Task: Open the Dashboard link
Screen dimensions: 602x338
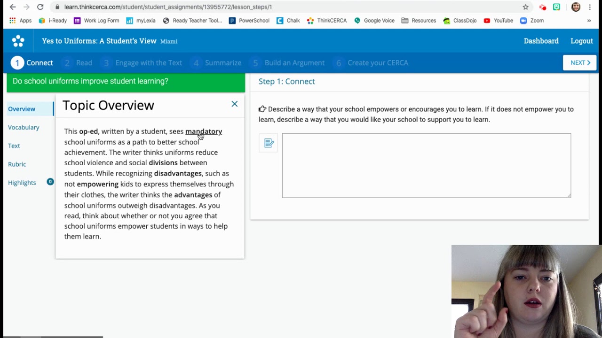Action: pyautogui.click(x=541, y=41)
